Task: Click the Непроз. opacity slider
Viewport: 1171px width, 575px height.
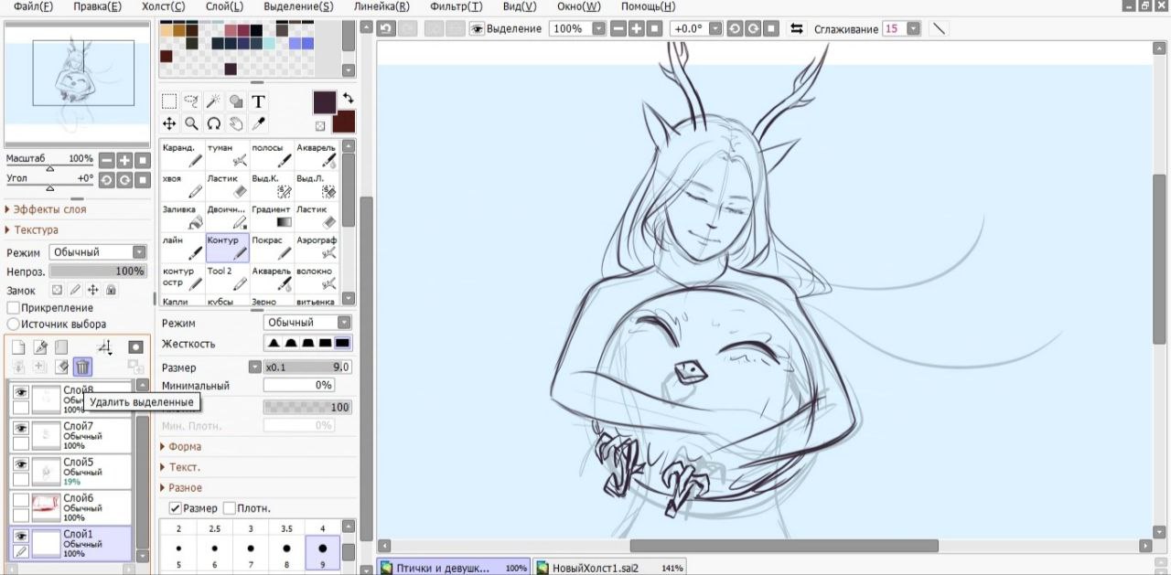Action: tap(98, 272)
